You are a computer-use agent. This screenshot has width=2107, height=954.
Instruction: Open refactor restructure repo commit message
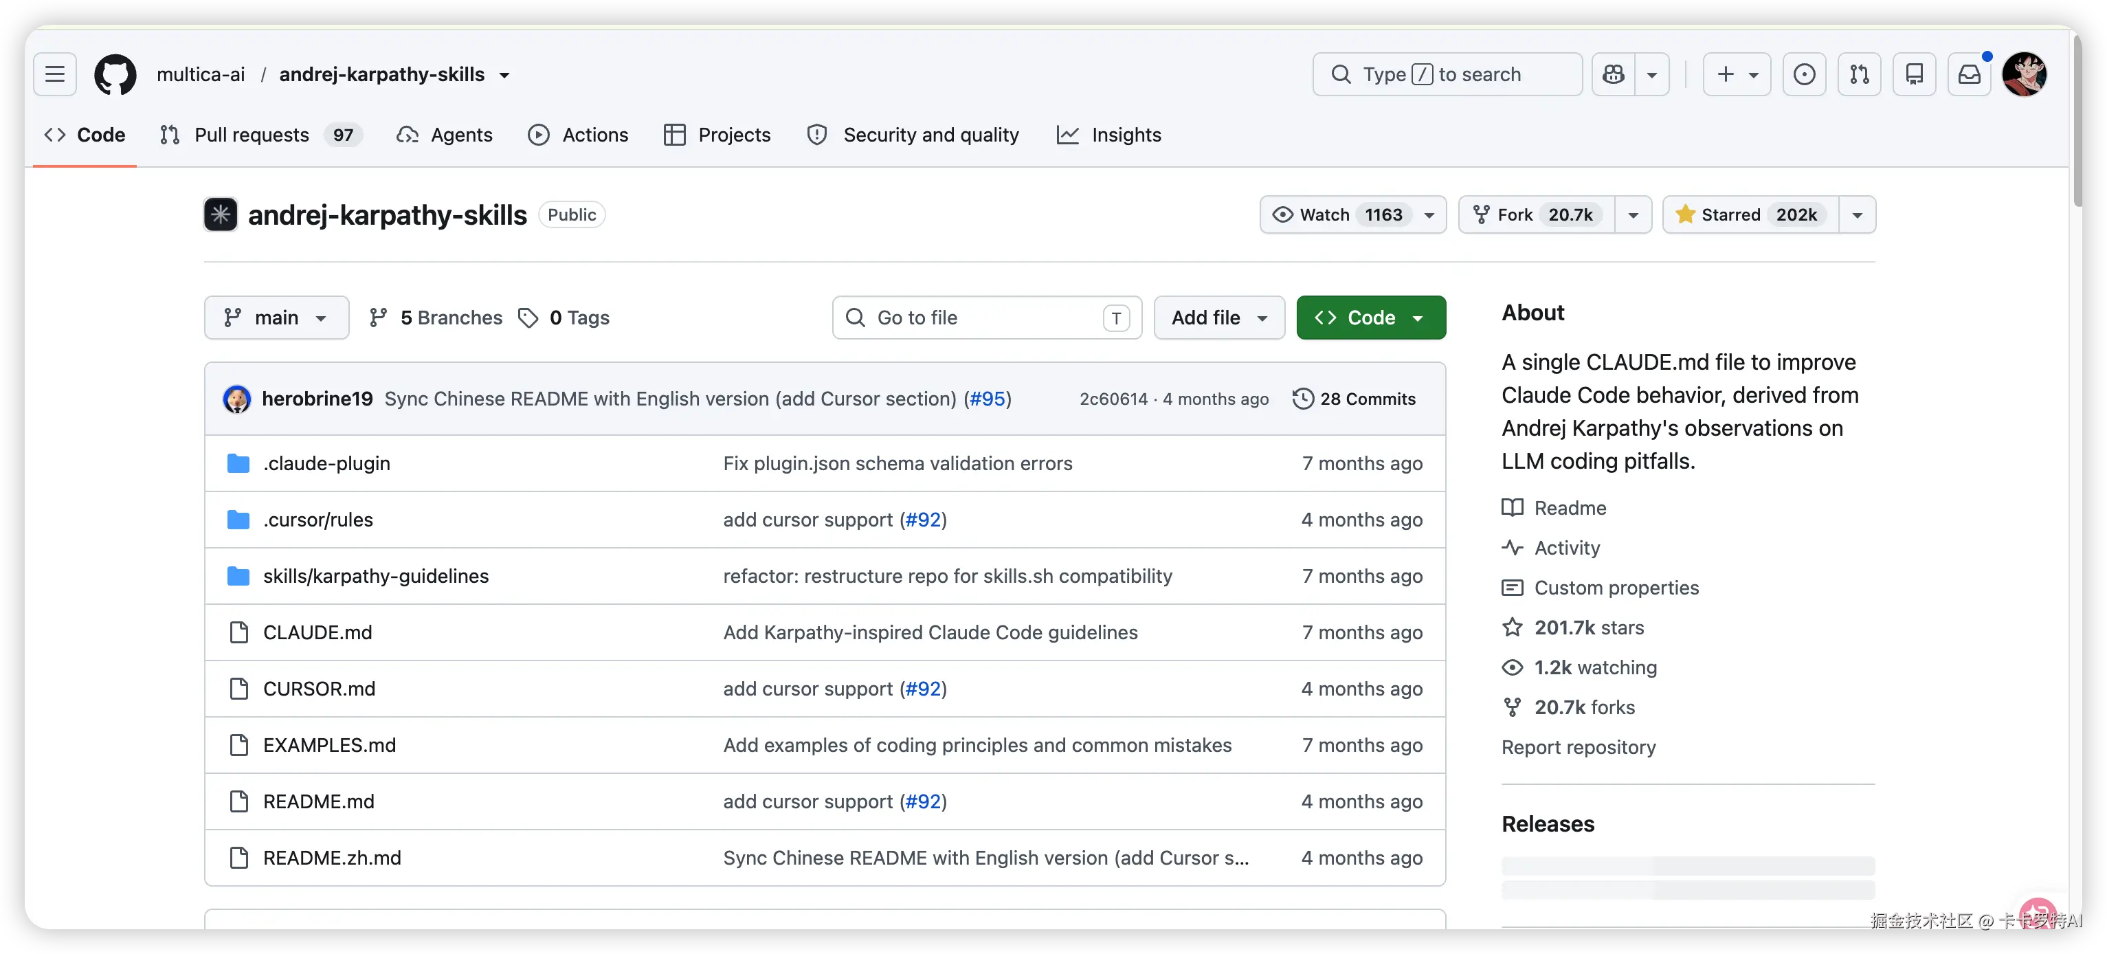click(x=947, y=576)
